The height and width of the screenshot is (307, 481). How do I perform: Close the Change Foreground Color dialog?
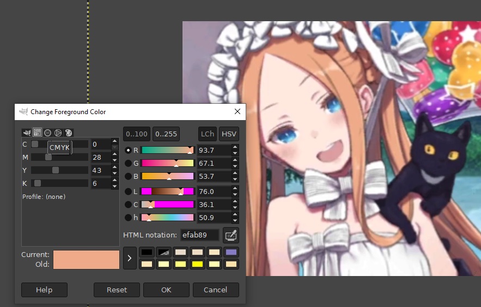238,112
